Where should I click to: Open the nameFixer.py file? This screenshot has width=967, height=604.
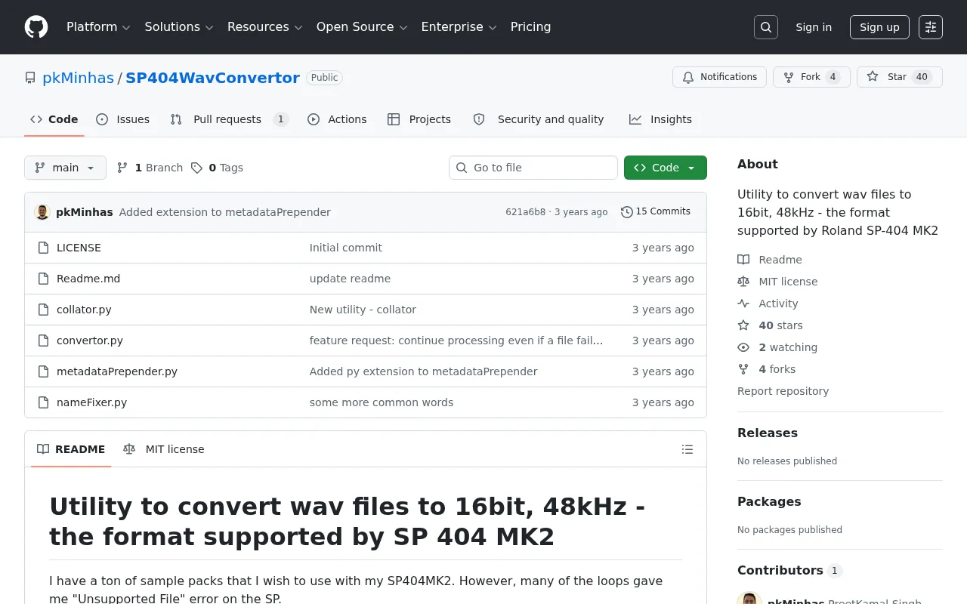point(91,402)
